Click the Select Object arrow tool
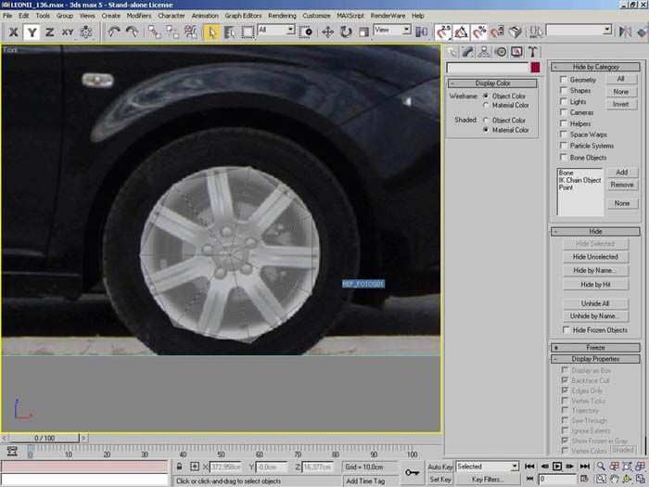This screenshot has width=649, height=487. 212,32
